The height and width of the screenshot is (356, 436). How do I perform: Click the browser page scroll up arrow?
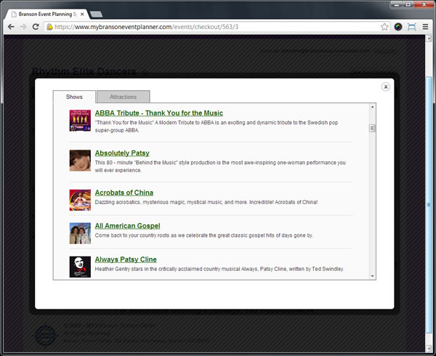click(429, 39)
